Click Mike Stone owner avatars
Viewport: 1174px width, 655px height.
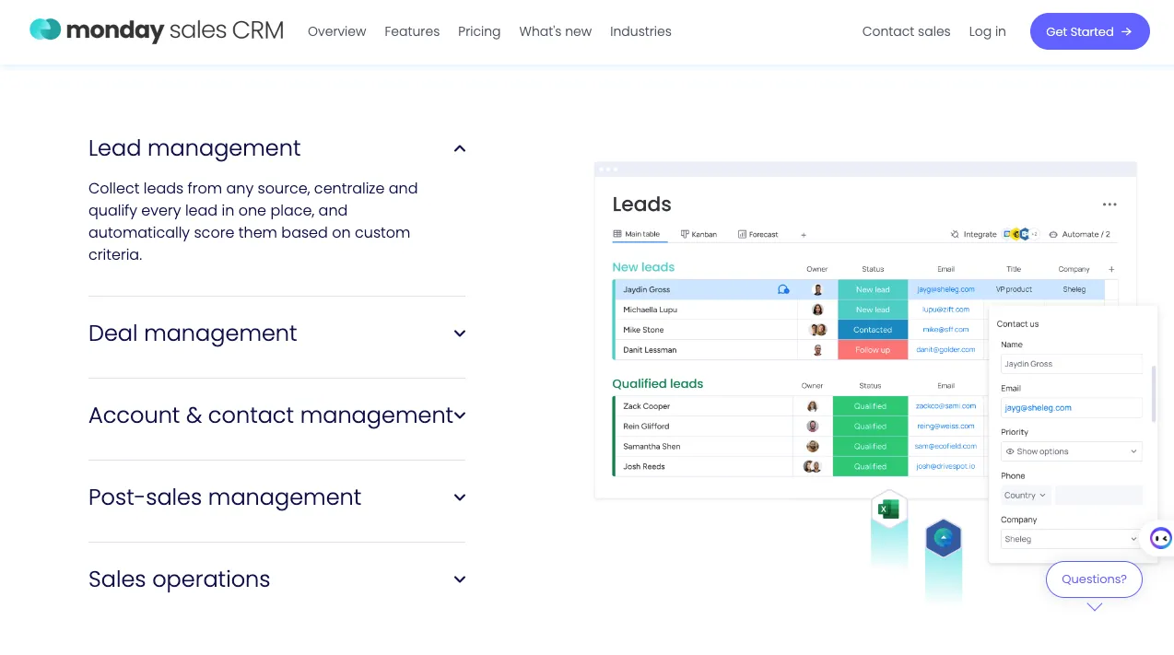click(x=817, y=330)
